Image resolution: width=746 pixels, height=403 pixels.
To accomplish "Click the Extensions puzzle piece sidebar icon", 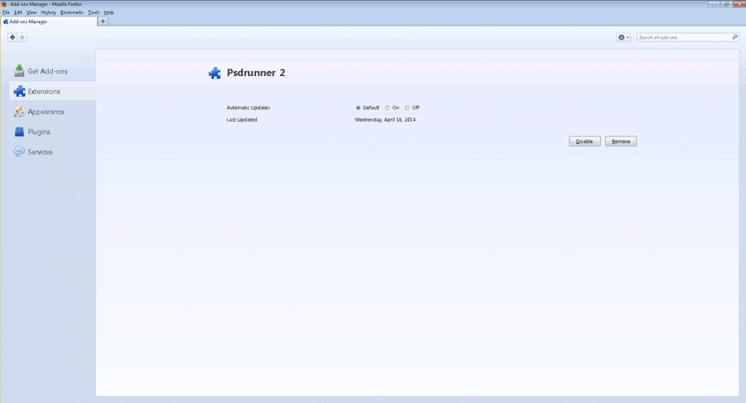I will tap(20, 91).
